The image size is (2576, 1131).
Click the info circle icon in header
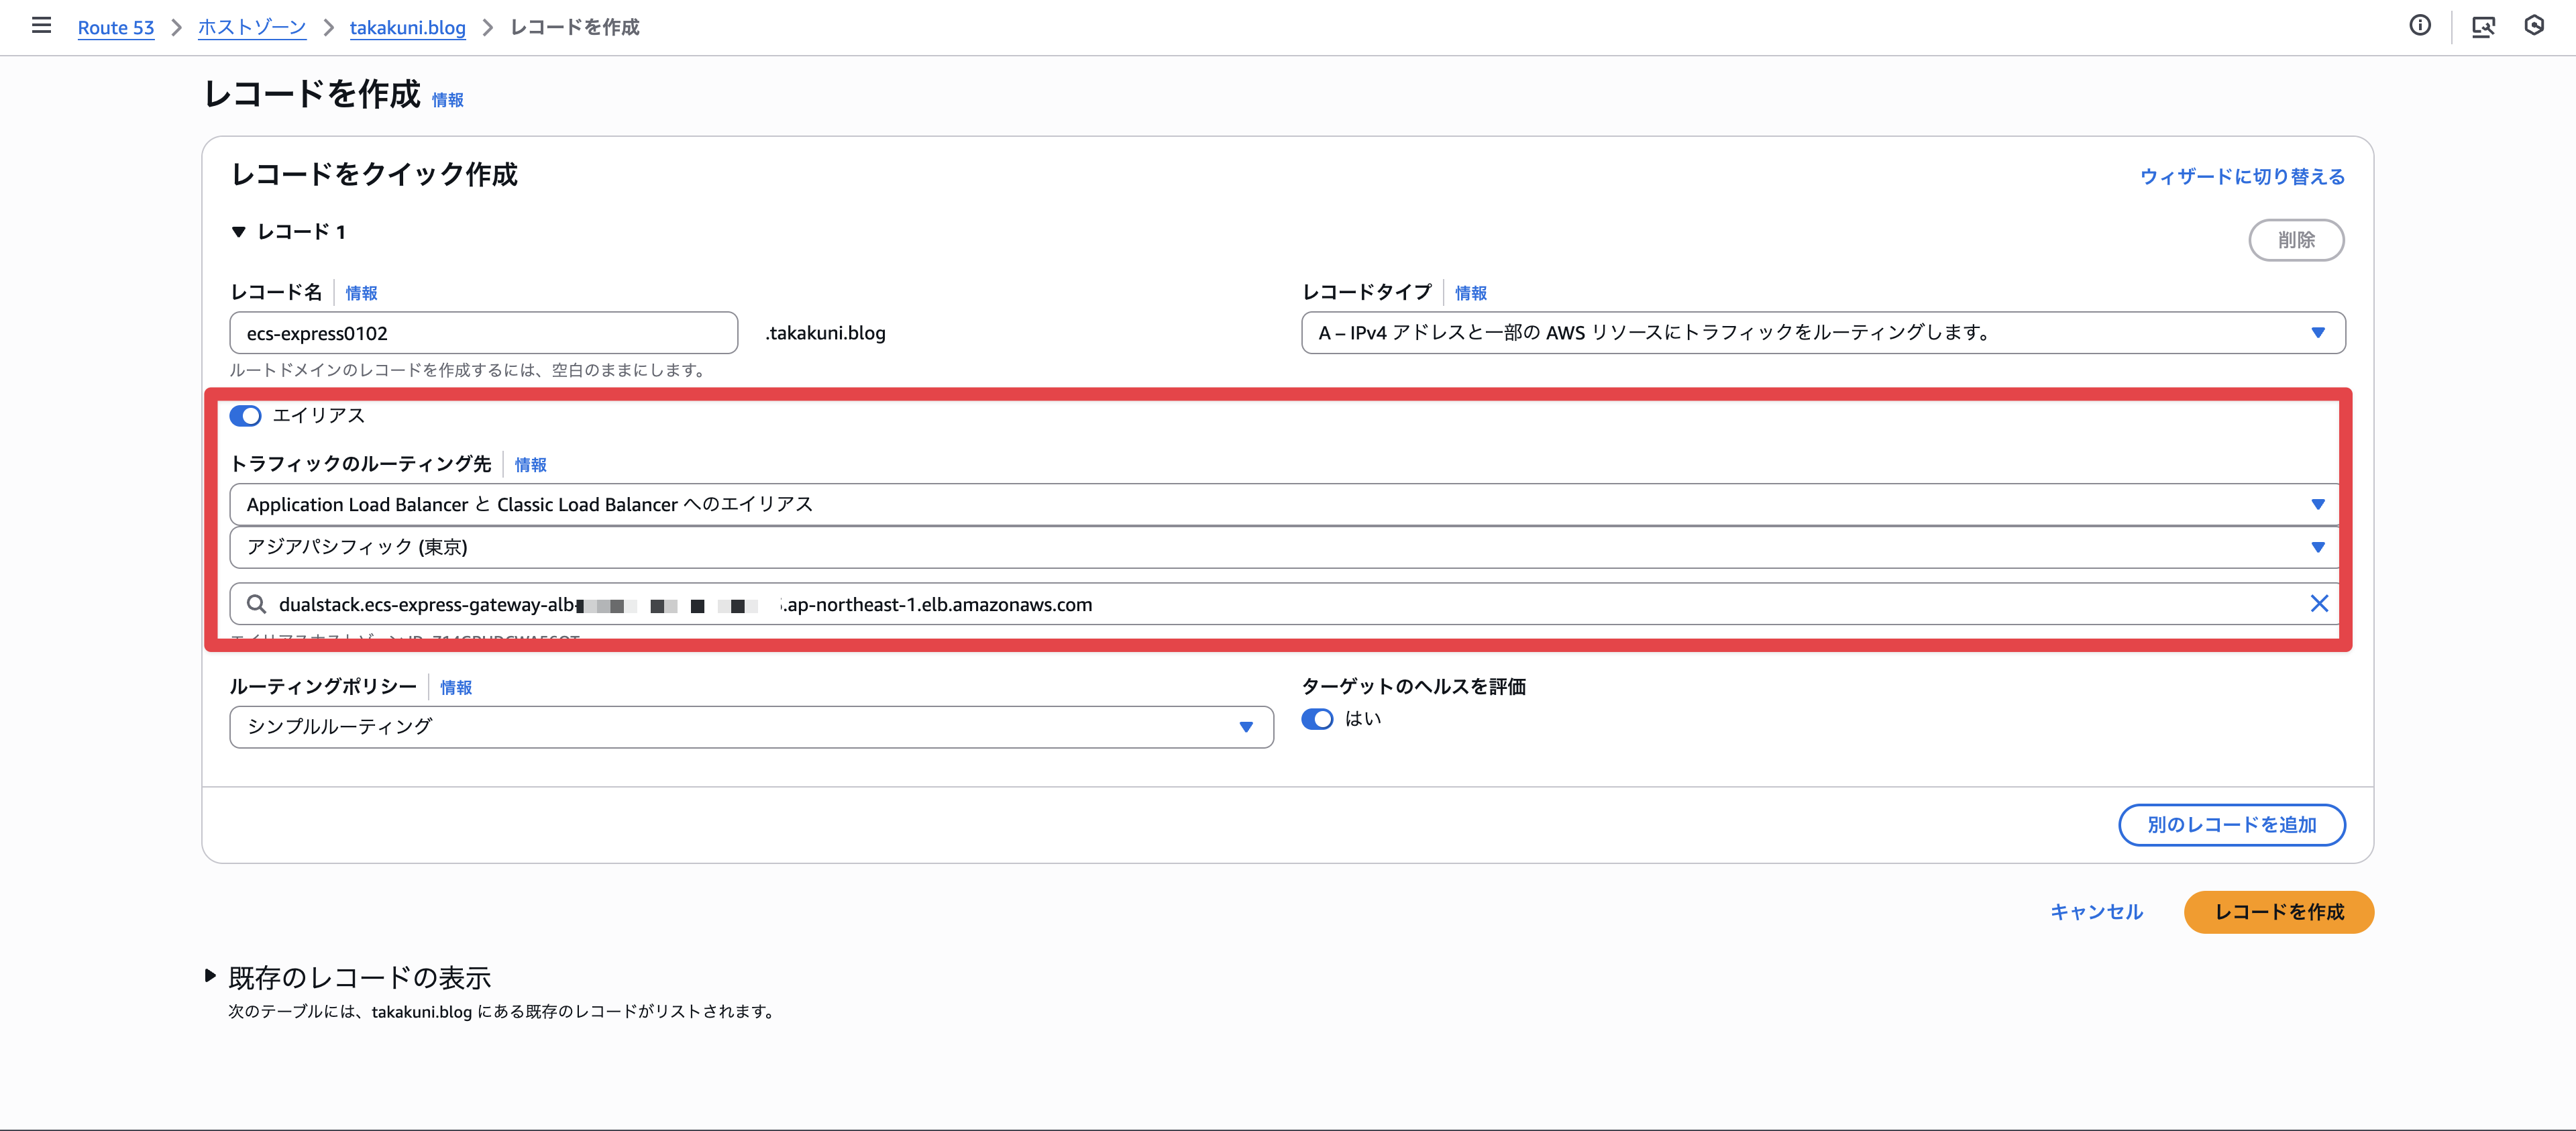pos(2419,26)
